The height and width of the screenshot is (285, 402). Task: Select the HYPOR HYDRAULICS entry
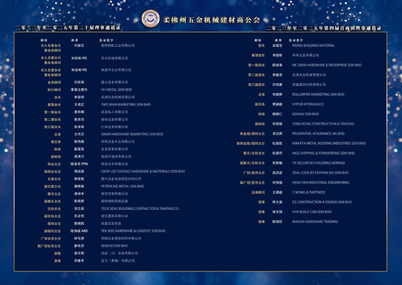[307, 104]
